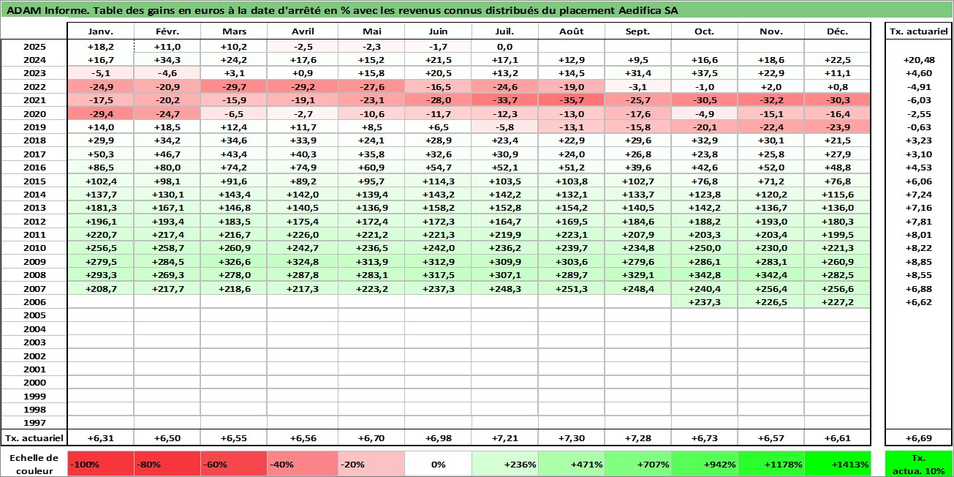Click the +942% green scale cell
This screenshot has height=477, width=954.
(x=705, y=464)
